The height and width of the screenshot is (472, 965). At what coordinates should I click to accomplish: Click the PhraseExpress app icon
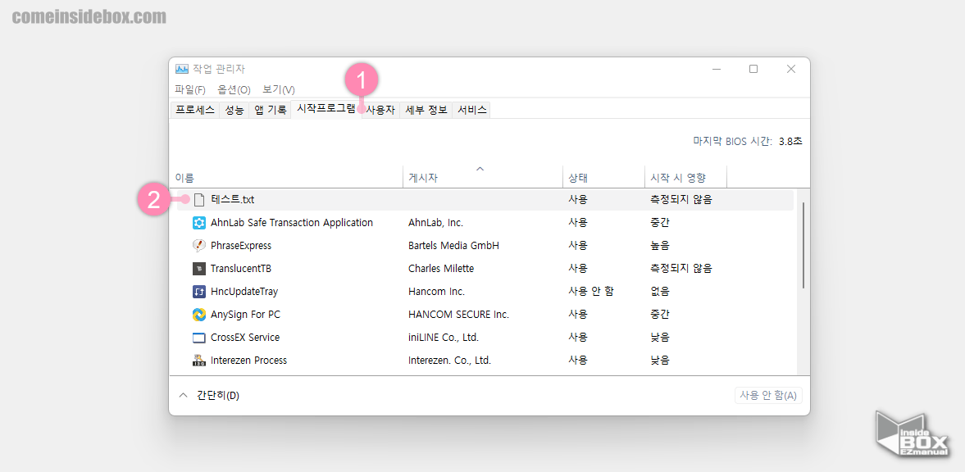click(x=198, y=245)
